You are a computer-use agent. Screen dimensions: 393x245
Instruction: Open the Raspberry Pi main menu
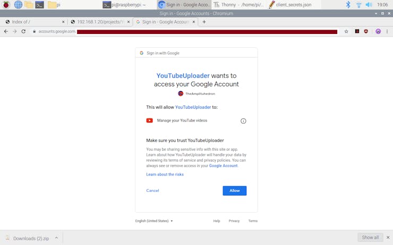(6, 4)
